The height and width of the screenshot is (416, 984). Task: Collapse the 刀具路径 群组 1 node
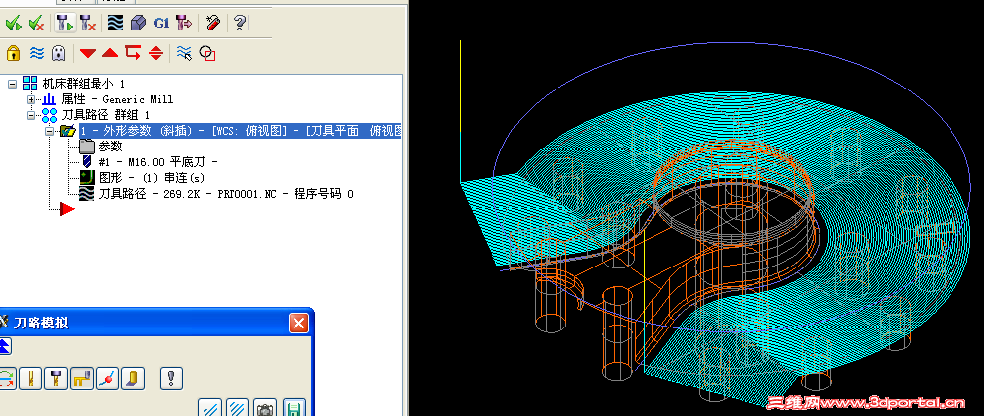click(31, 115)
